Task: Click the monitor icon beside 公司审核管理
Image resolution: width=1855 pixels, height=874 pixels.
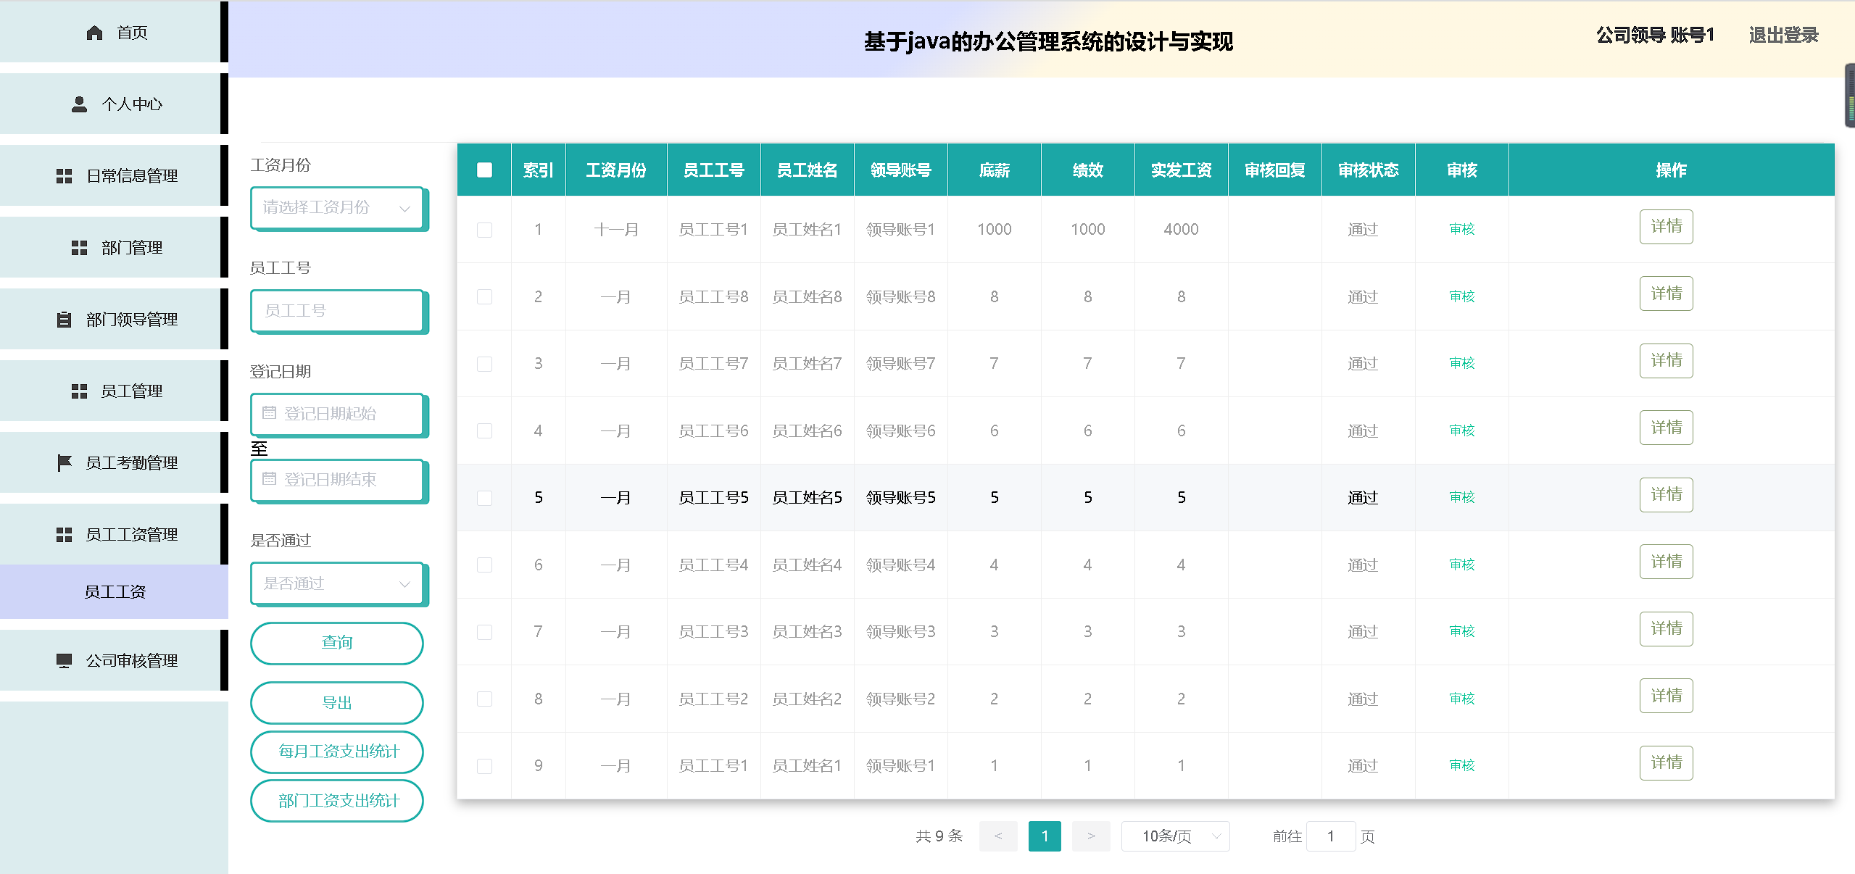Action: point(64,661)
